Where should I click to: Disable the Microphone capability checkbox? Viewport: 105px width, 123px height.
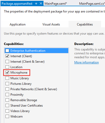7,73
